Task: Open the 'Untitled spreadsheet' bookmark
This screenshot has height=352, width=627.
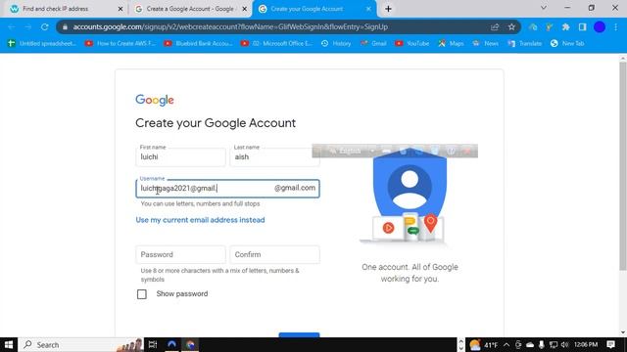Action: pyautogui.click(x=41, y=43)
